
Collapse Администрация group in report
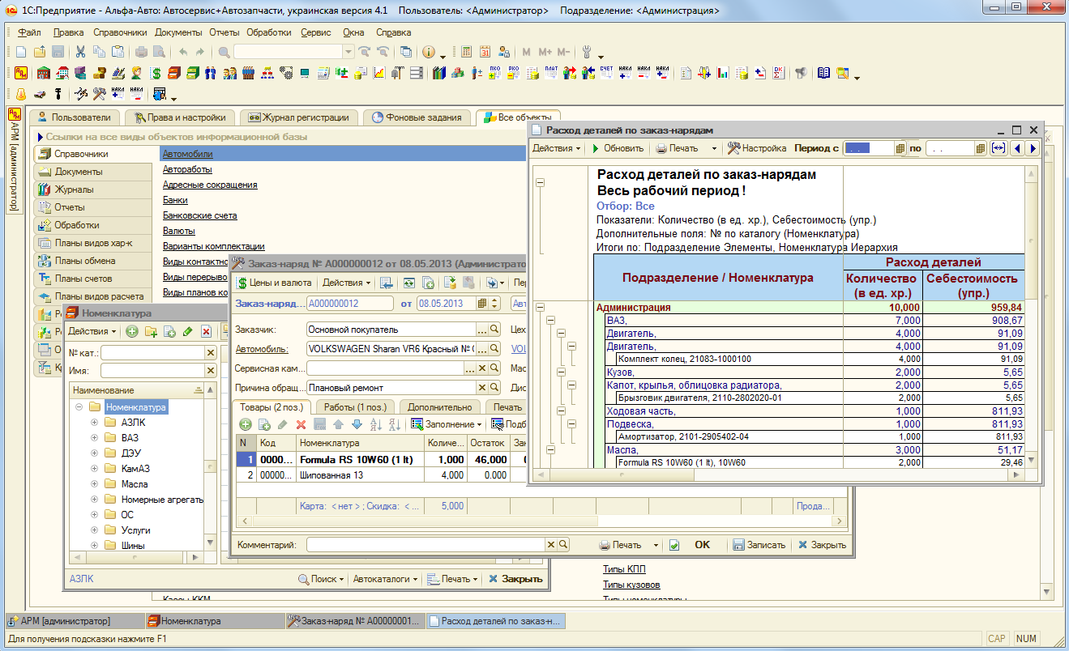point(541,308)
